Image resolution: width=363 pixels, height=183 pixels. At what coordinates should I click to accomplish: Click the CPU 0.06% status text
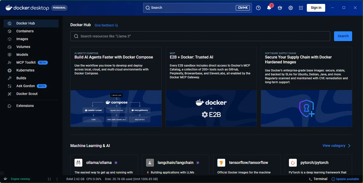pos(94,179)
